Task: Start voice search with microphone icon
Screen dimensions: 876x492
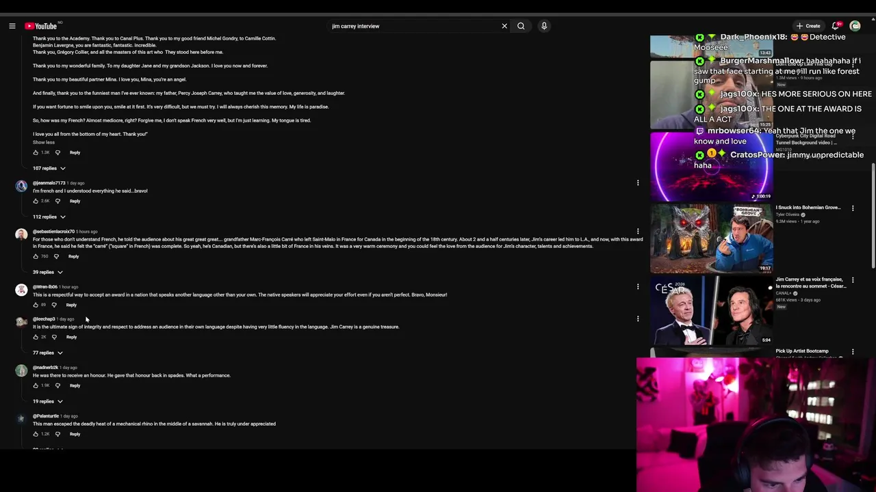Action: (x=544, y=26)
